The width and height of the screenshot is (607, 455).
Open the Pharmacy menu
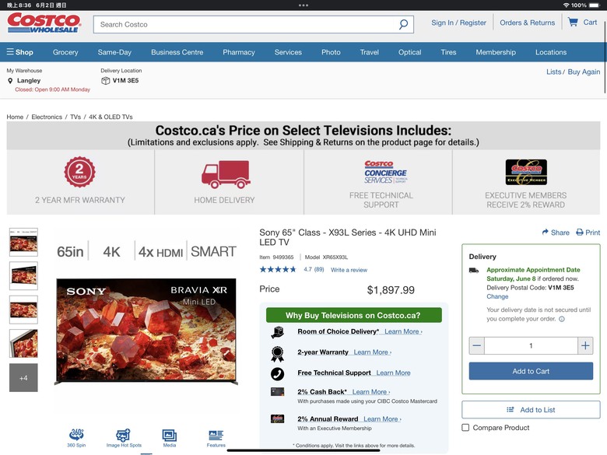(239, 52)
